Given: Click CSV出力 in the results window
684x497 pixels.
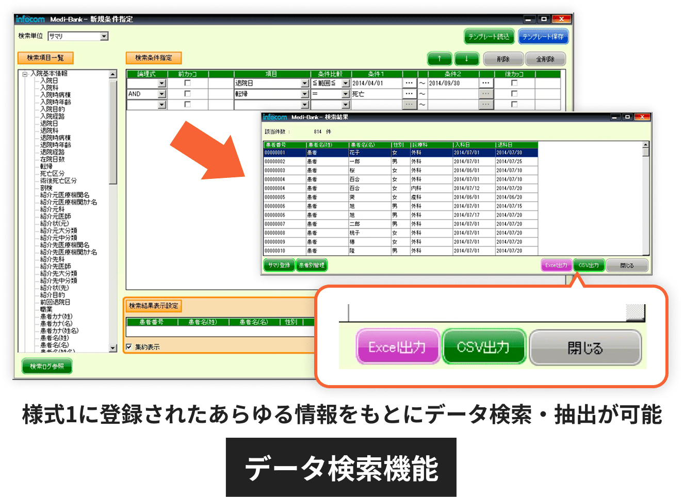Looking at the screenshot, I should tap(589, 265).
